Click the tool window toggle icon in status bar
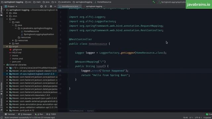 coord(2,118)
